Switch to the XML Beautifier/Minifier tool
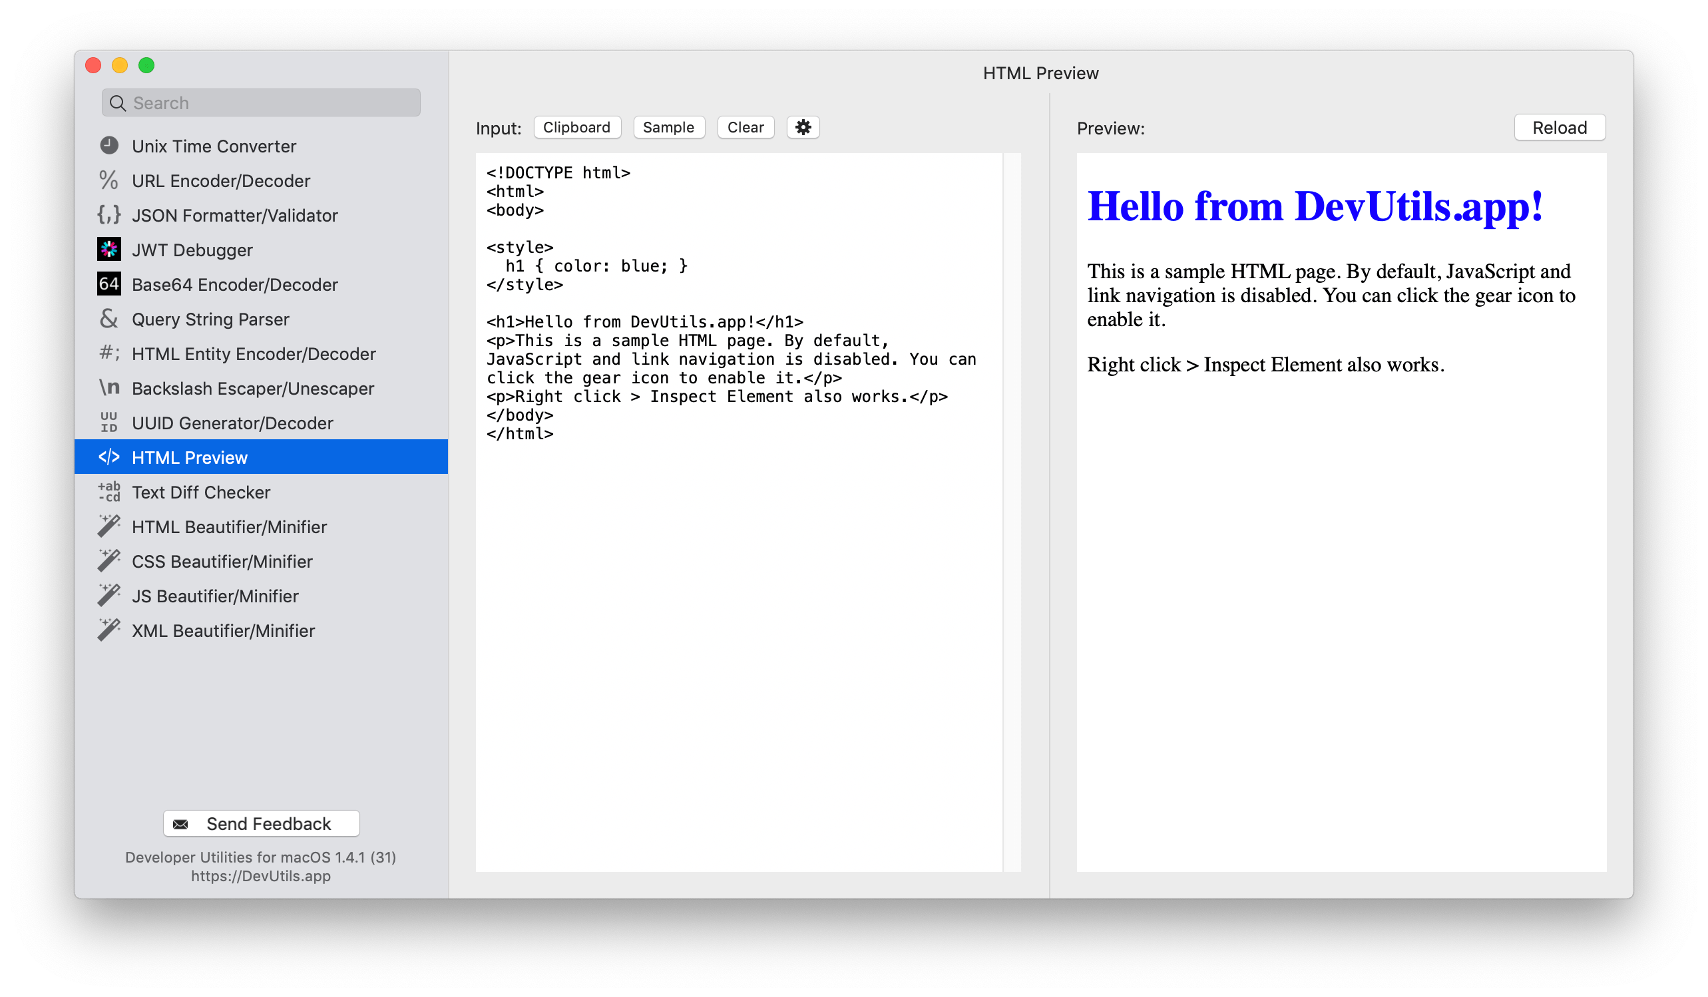1708x997 pixels. (224, 630)
